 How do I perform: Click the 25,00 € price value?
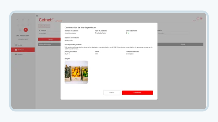pyautogui.click(x=67, y=54)
